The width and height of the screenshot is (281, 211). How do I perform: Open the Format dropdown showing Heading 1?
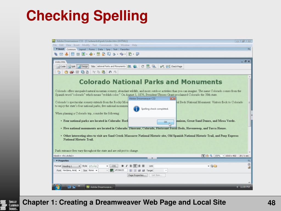[71, 166]
